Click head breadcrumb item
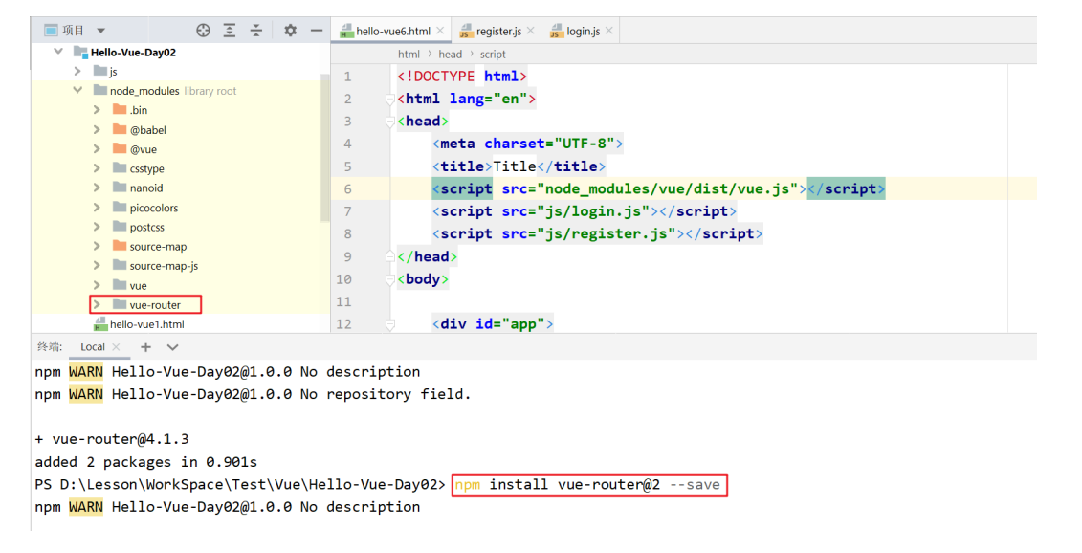The image size is (1082, 553). (450, 54)
